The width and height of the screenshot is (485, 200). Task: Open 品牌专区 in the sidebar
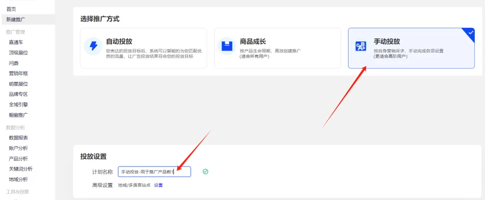18,94
